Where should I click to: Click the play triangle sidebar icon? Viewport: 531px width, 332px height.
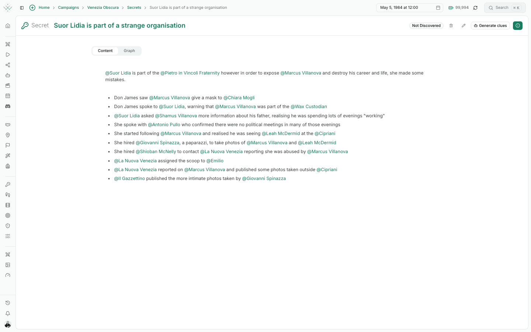click(8, 55)
